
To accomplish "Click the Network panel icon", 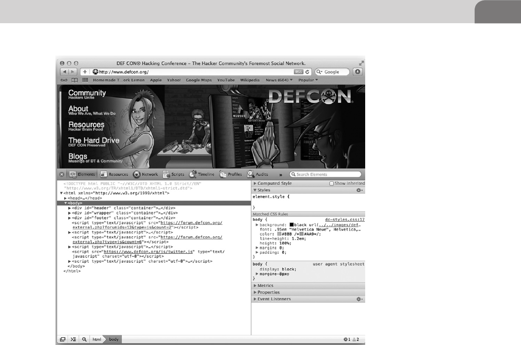I will point(137,174).
